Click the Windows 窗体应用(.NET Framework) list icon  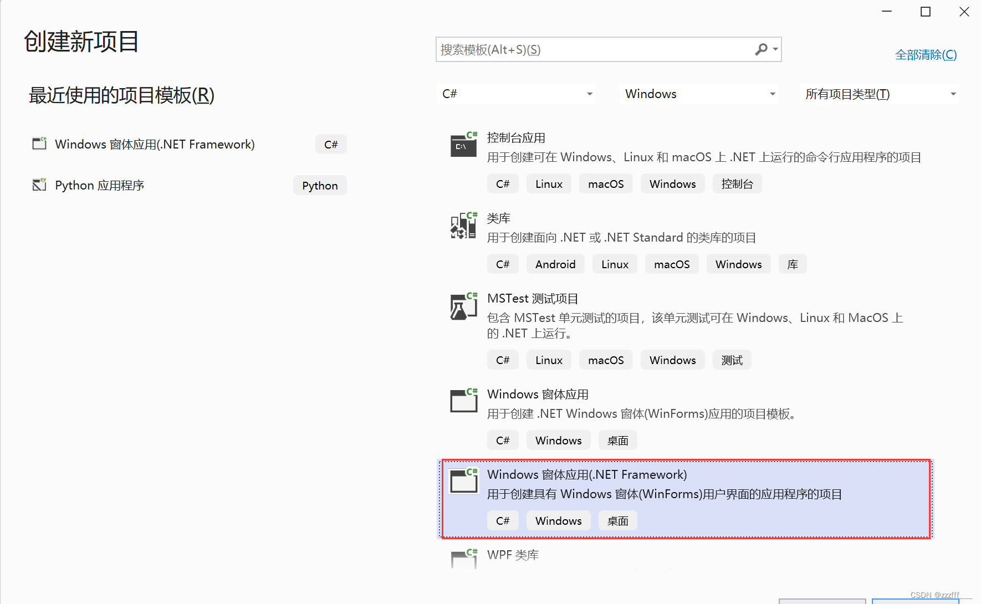tap(464, 480)
